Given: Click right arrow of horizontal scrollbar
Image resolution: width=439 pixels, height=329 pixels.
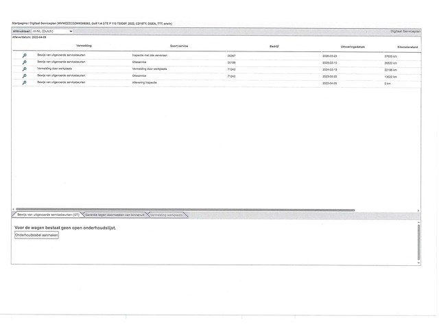Looking at the screenshot, I should point(418,210).
